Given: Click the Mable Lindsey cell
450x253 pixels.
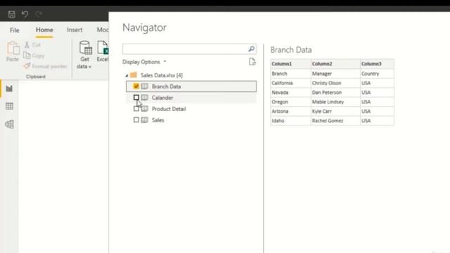Looking at the screenshot, I should (335, 102).
